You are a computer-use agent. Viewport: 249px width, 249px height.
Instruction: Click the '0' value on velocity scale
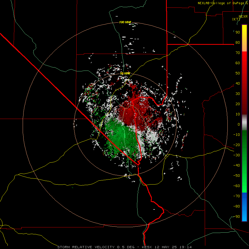[x=239, y=124]
